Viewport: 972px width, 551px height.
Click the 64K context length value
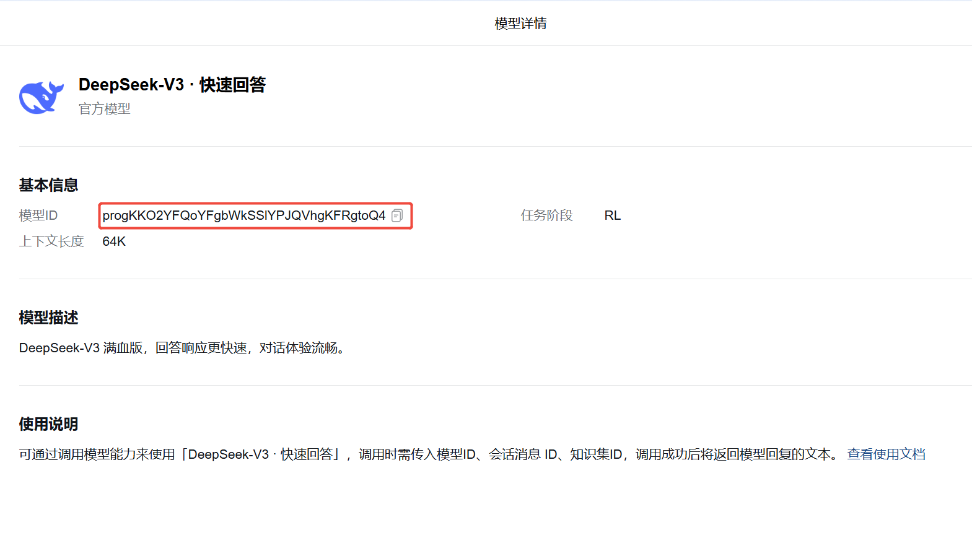tap(114, 241)
